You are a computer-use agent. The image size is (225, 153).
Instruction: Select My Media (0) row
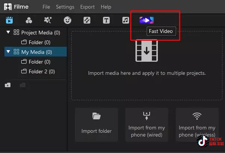(35, 52)
